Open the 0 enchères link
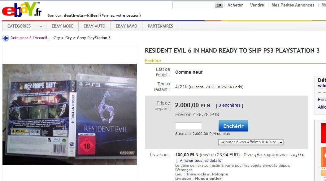This screenshot has height=181, width=326. click(x=229, y=106)
